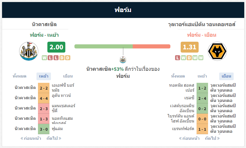Open the 3 - 0 score versus ฟูแล่ม
This screenshot has height=148, width=246.
pos(44,129)
